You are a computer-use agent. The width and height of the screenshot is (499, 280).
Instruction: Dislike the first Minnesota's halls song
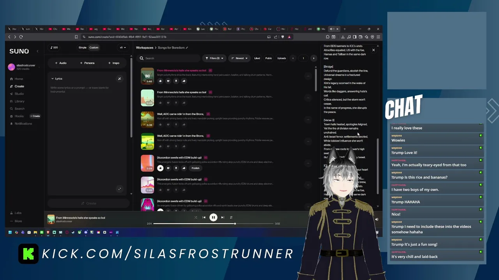point(168,81)
